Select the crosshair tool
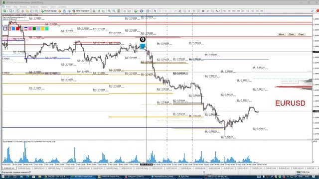 tap(160, 11)
